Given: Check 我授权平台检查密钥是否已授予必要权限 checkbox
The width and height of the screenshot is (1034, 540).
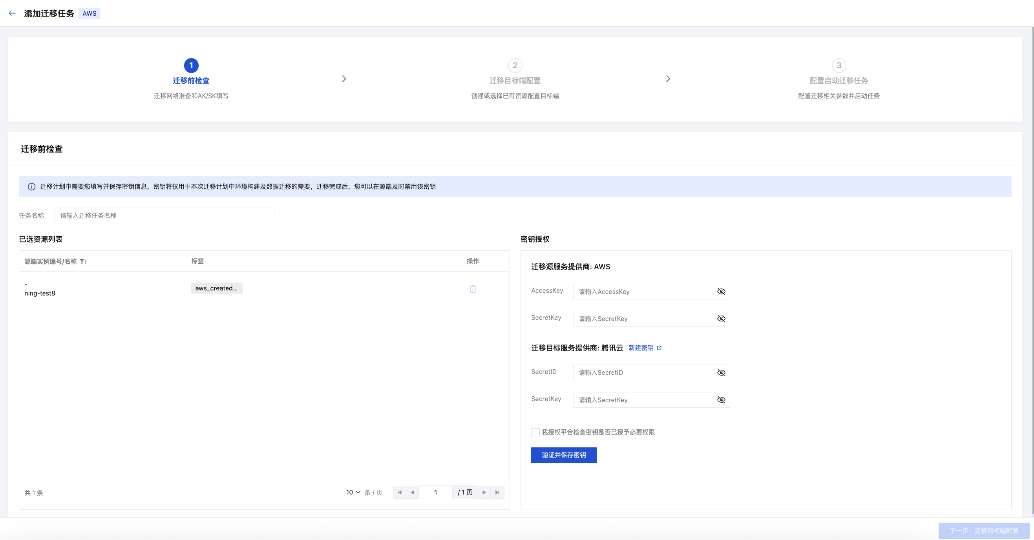Looking at the screenshot, I should click(x=535, y=432).
